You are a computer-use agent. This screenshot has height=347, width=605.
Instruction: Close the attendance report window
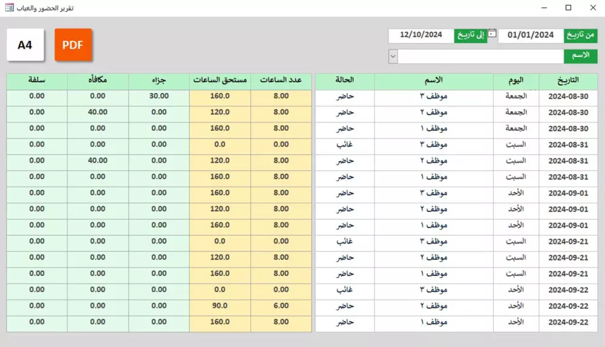point(593,8)
